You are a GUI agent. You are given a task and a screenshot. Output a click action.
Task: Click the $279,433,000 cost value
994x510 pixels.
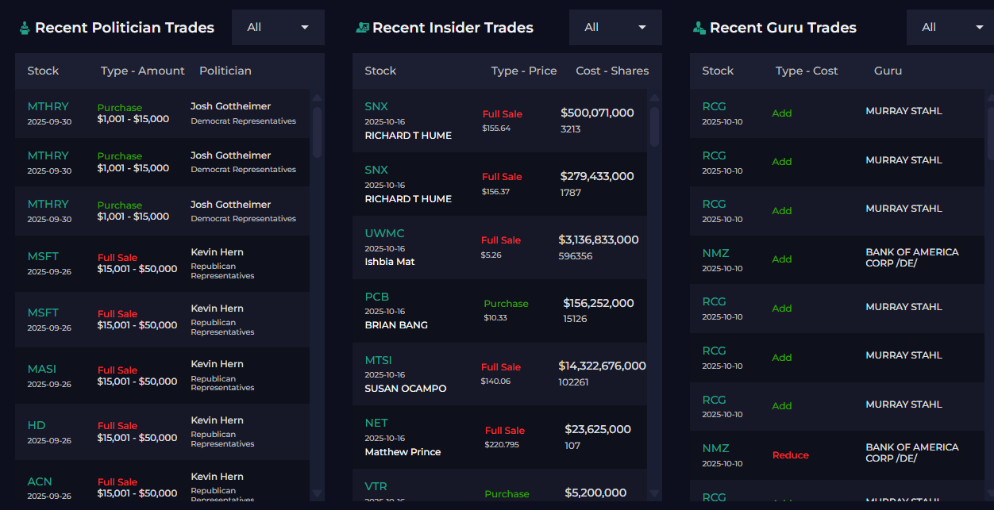[597, 176]
